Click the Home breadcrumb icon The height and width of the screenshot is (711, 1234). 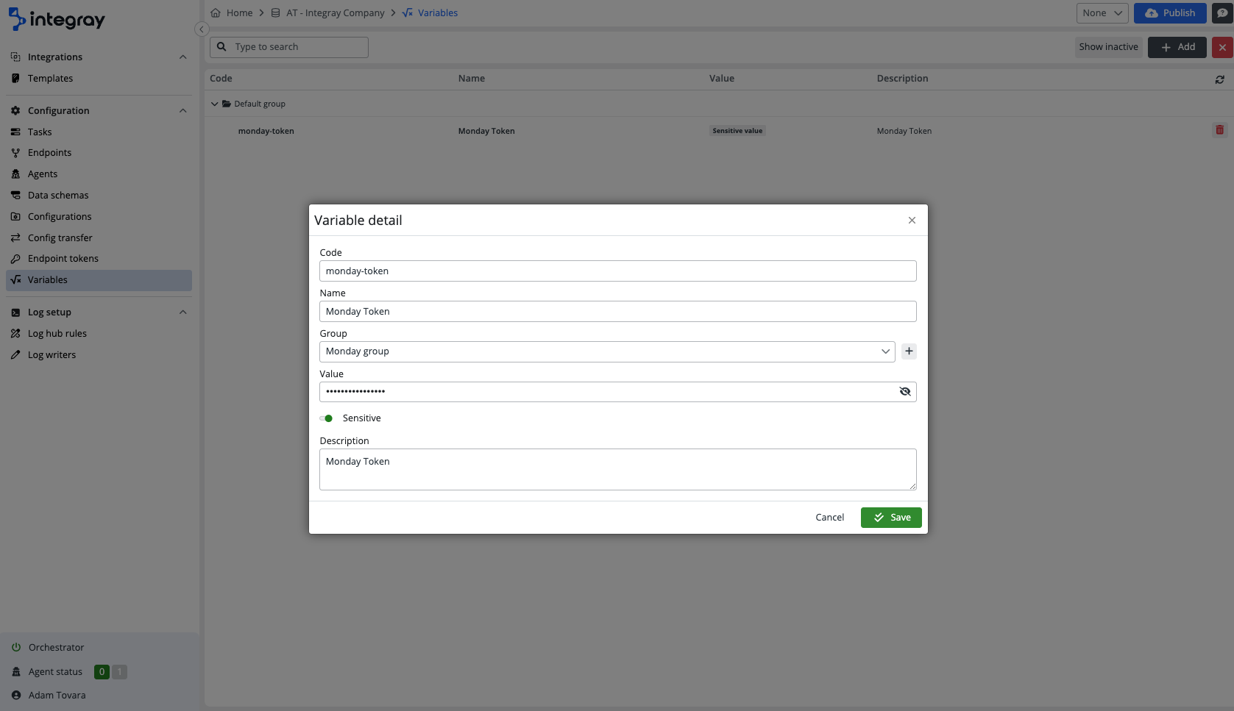click(216, 13)
